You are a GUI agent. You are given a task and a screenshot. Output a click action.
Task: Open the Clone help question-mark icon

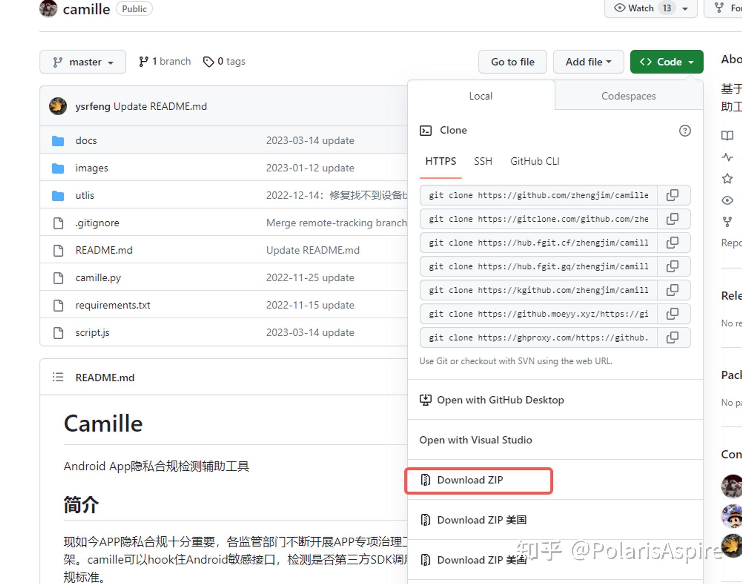685,131
